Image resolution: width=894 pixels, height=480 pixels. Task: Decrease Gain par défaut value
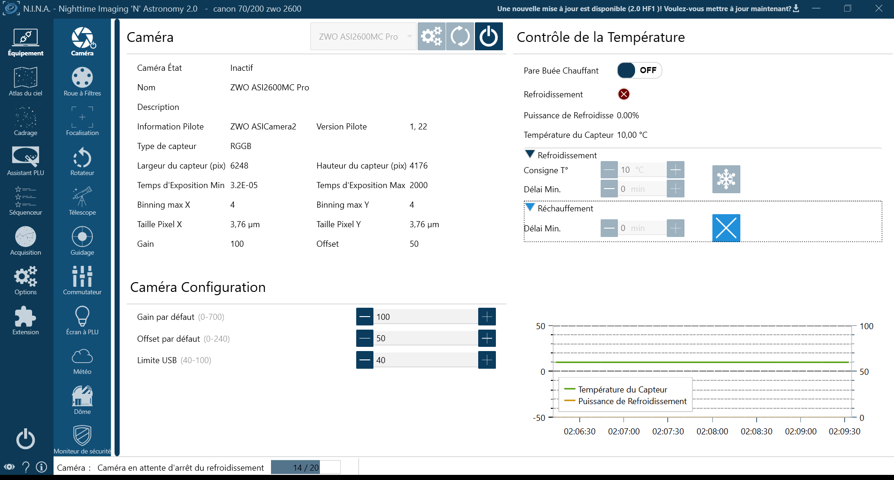pyautogui.click(x=365, y=317)
